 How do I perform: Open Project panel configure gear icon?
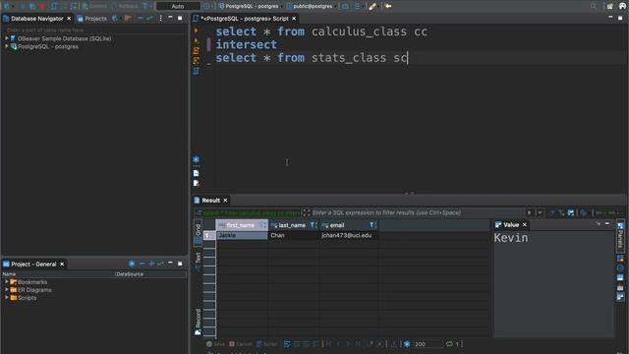coord(132,264)
